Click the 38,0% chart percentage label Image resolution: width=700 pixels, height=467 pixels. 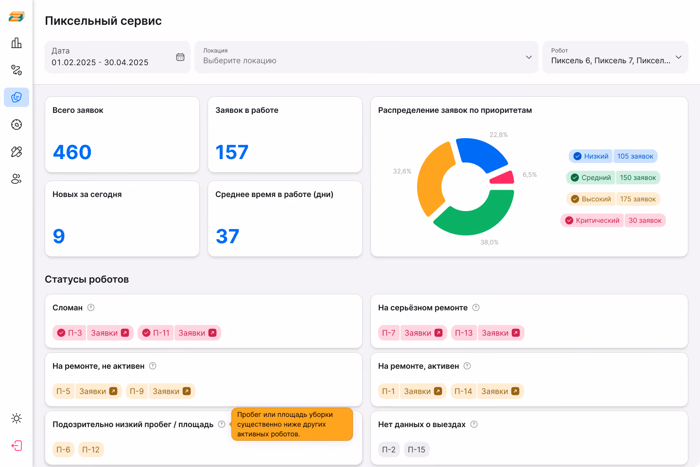point(490,242)
